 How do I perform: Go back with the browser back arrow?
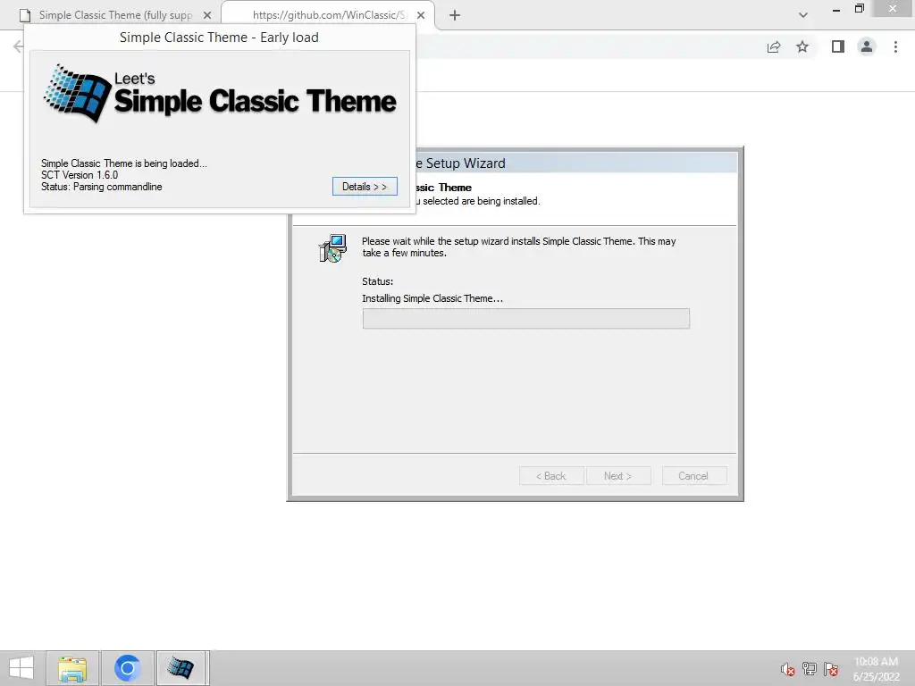[18, 46]
